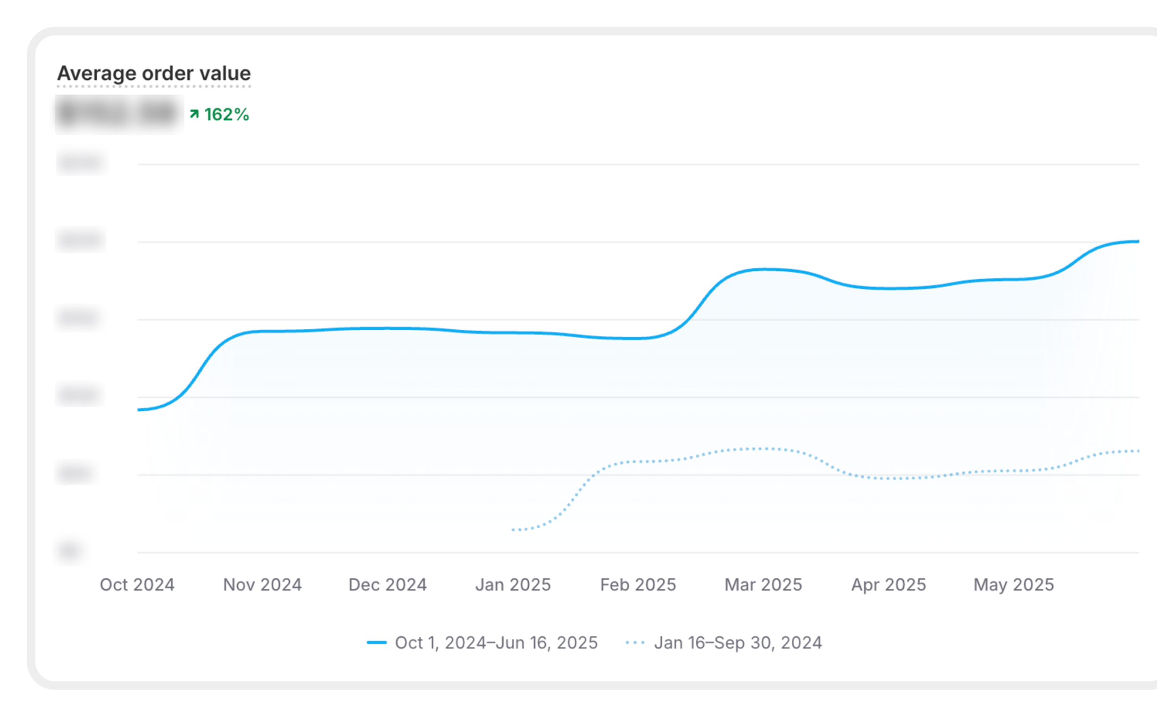Click the Nov 2024 x-axis label

point(262,585)
